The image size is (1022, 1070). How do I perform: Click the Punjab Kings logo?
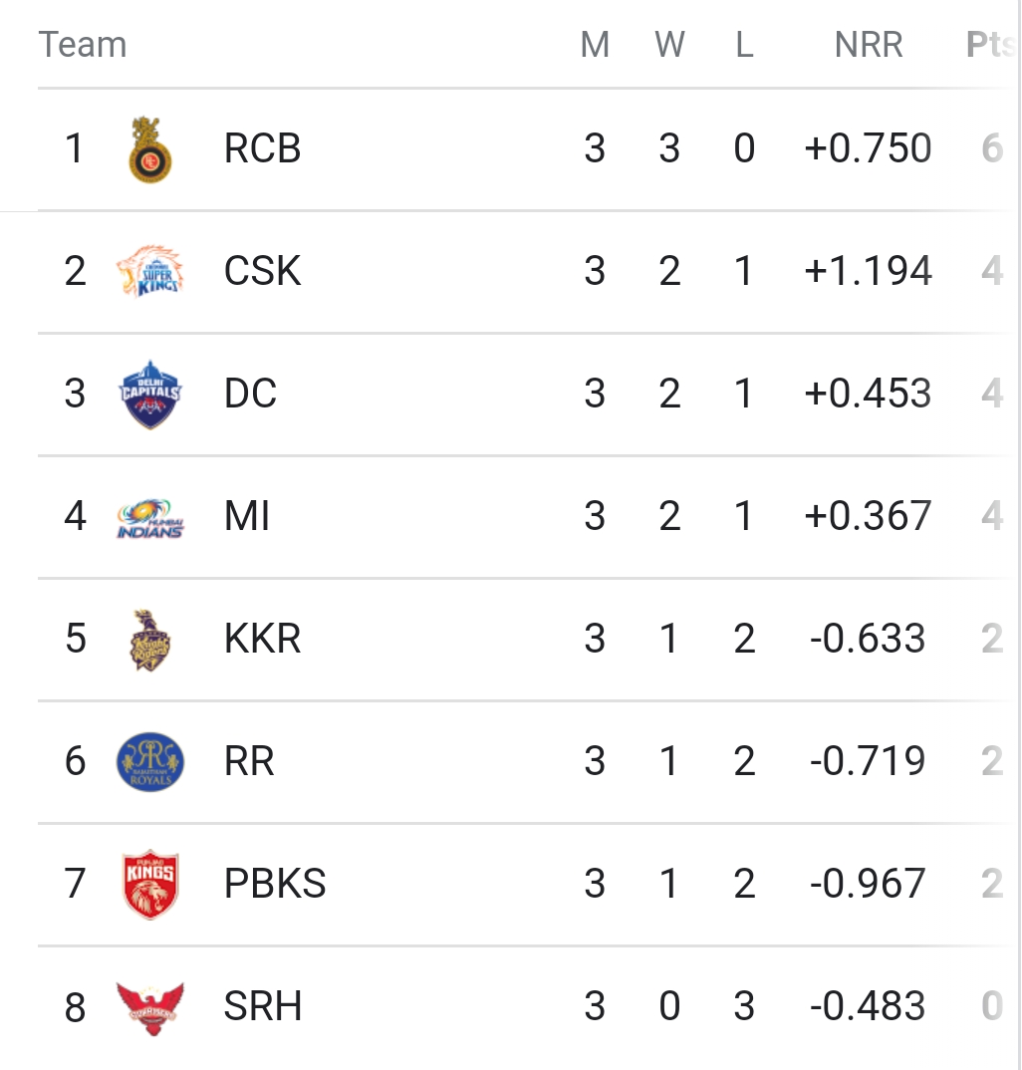[150, 884]
